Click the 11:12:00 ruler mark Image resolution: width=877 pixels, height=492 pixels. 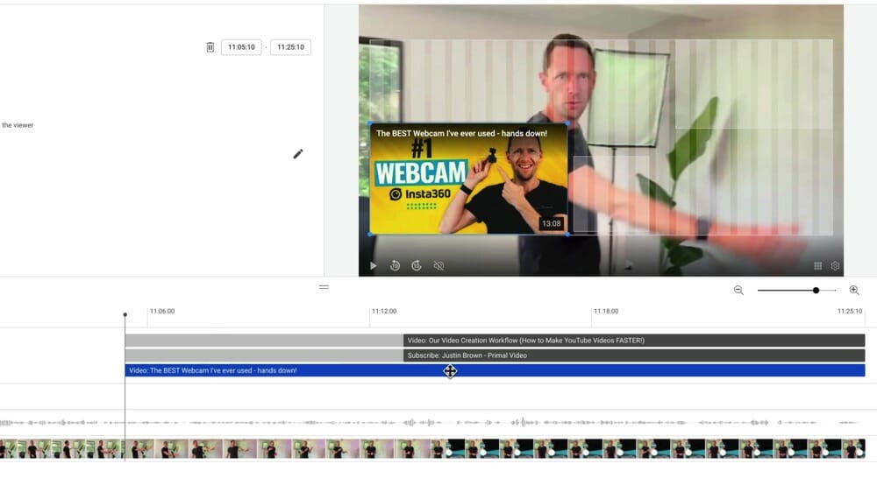coord(384,311)
